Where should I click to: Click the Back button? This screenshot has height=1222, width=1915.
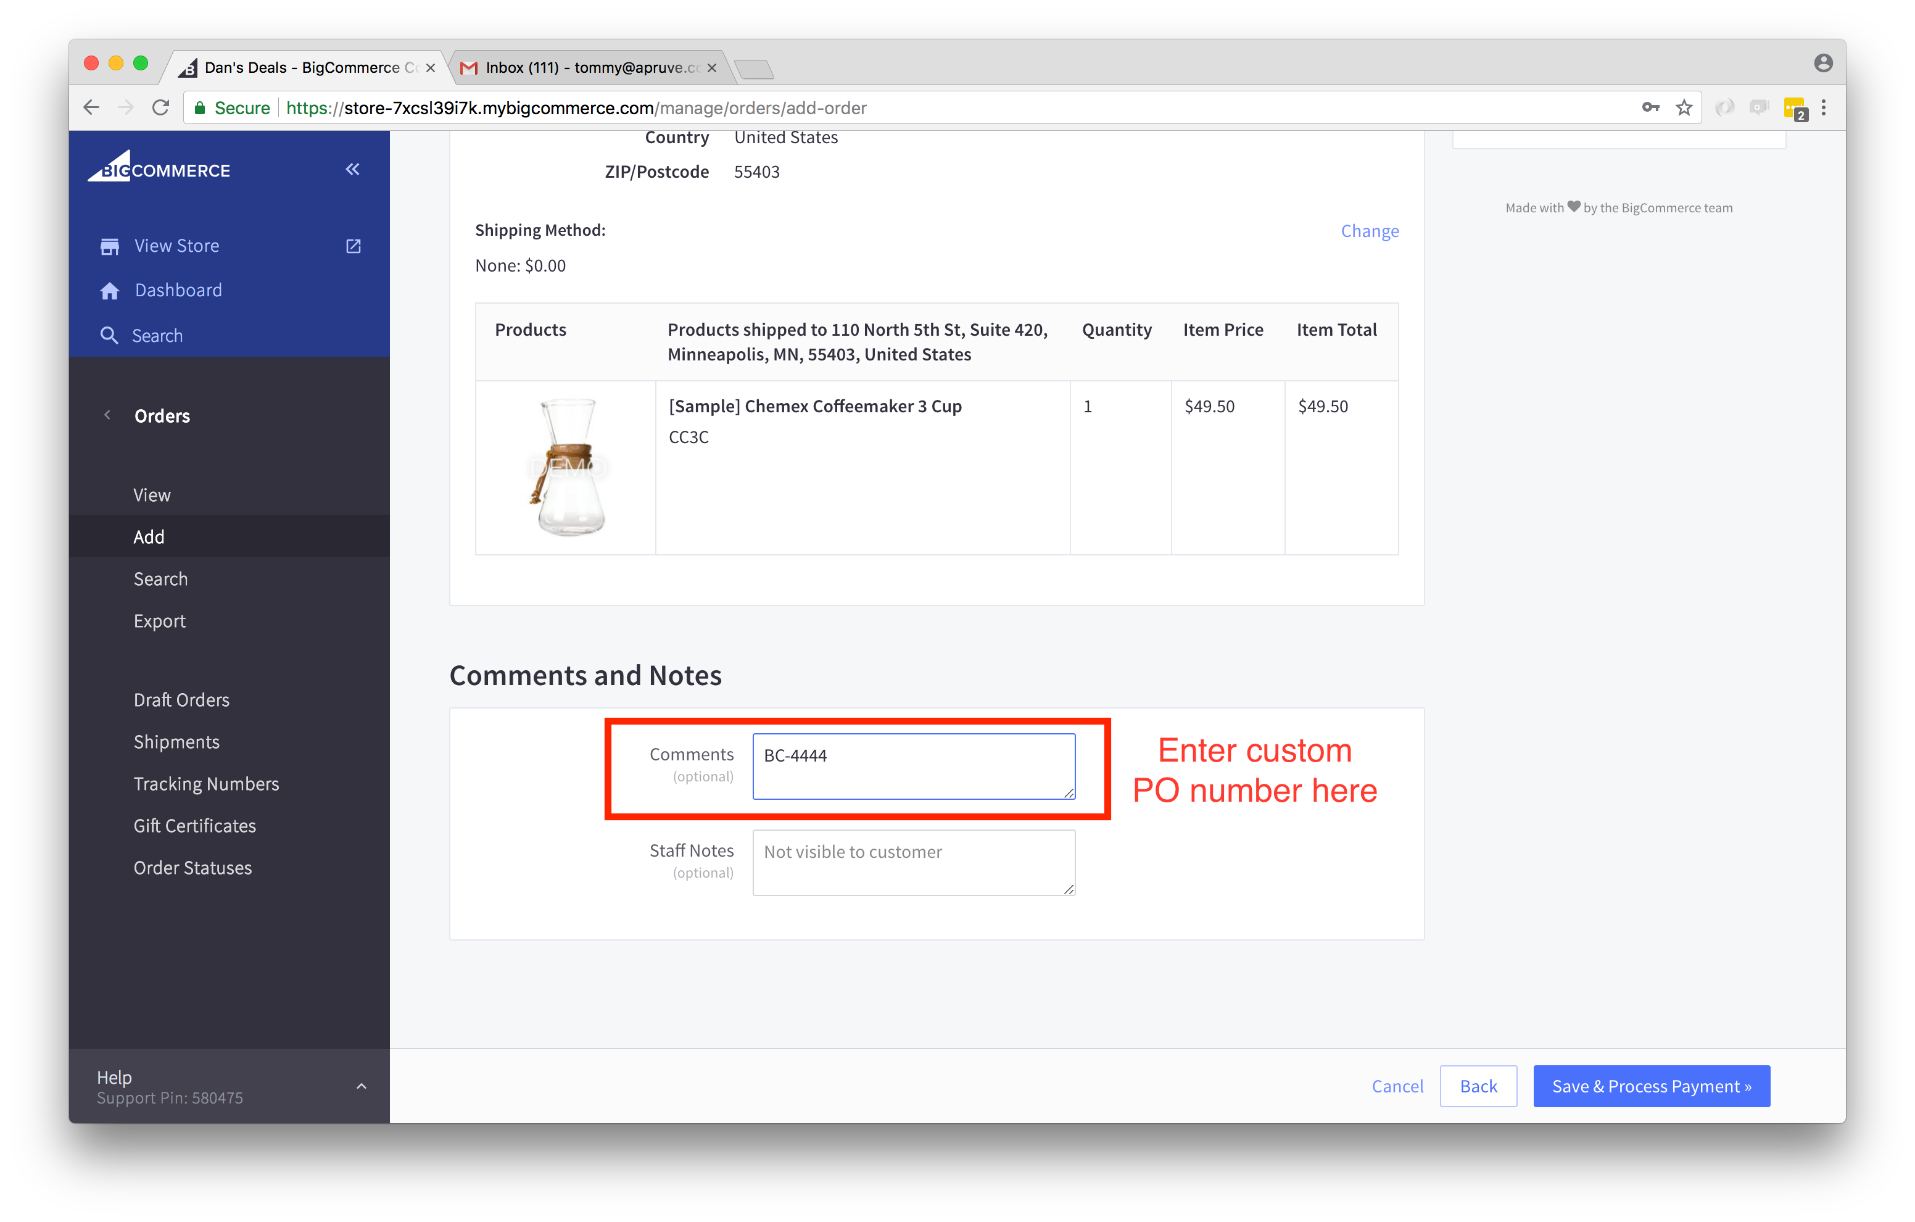click(x=1478, y=1087)
